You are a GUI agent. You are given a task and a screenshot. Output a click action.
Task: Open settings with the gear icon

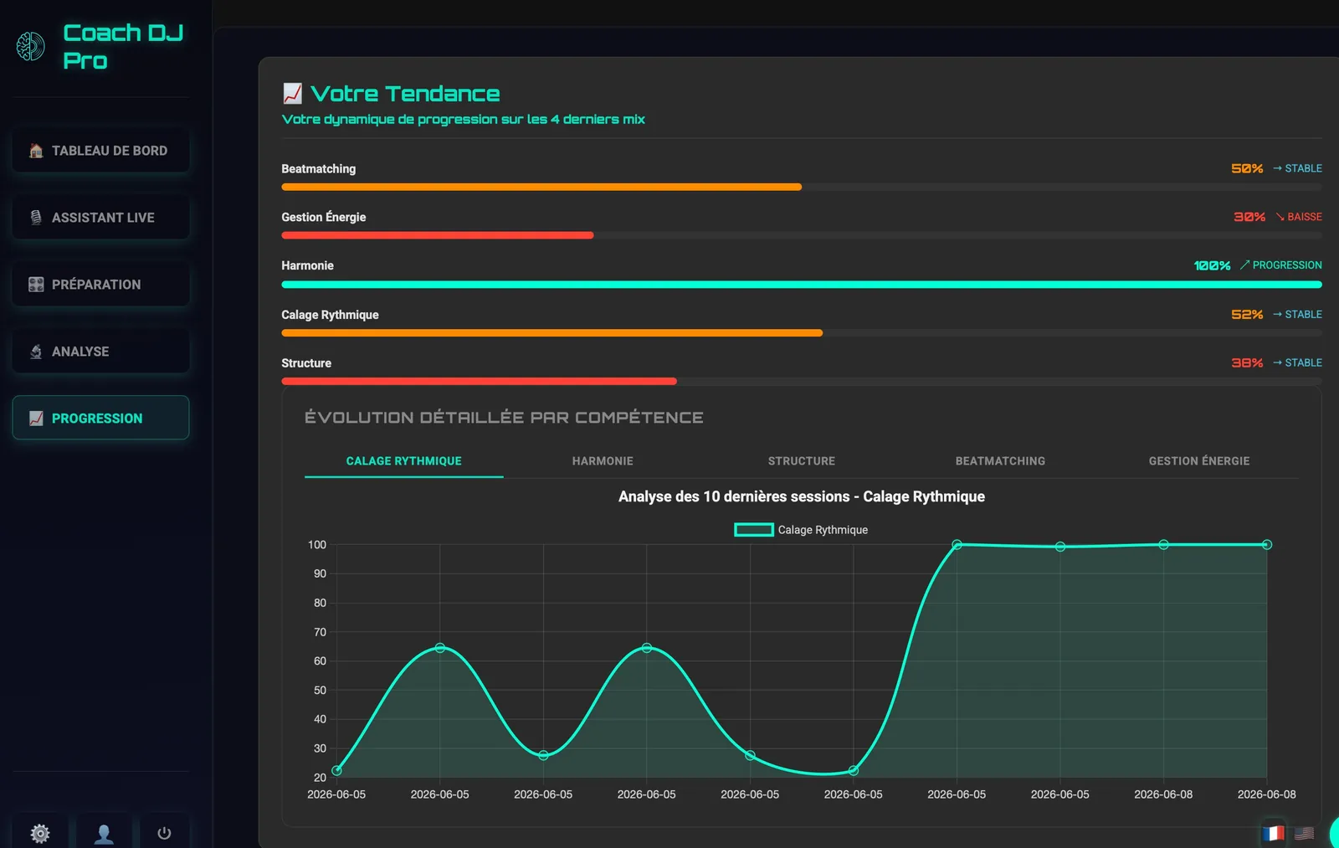point(40,834)
